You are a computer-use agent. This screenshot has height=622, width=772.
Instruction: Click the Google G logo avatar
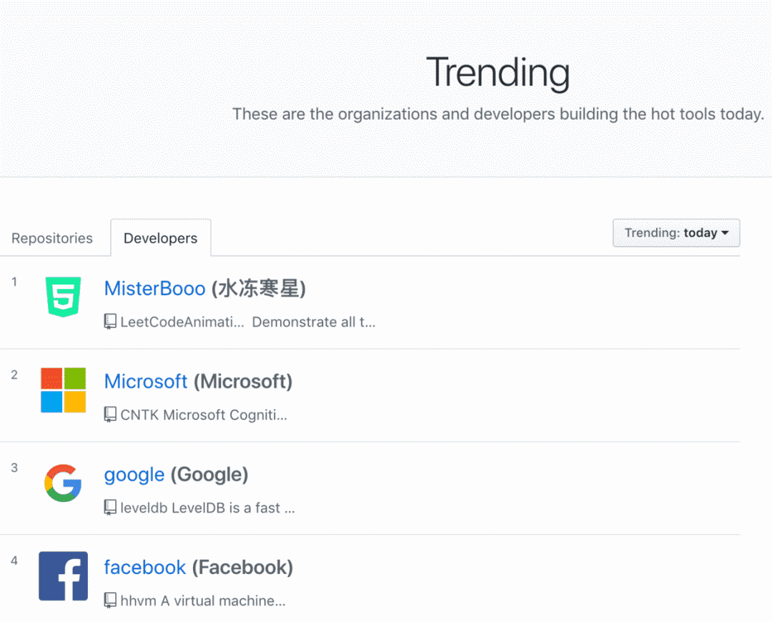[x=63, y=483]
